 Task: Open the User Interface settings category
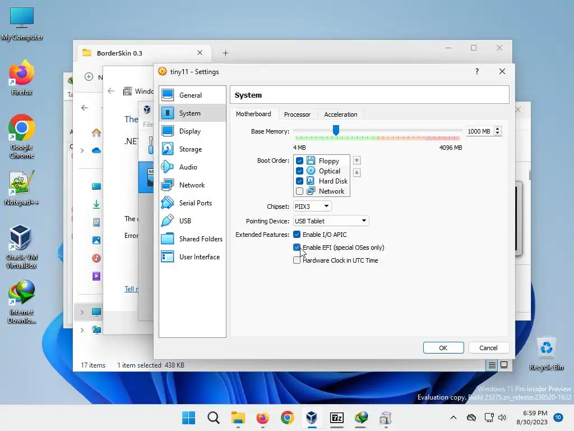(x=193, y=257)
